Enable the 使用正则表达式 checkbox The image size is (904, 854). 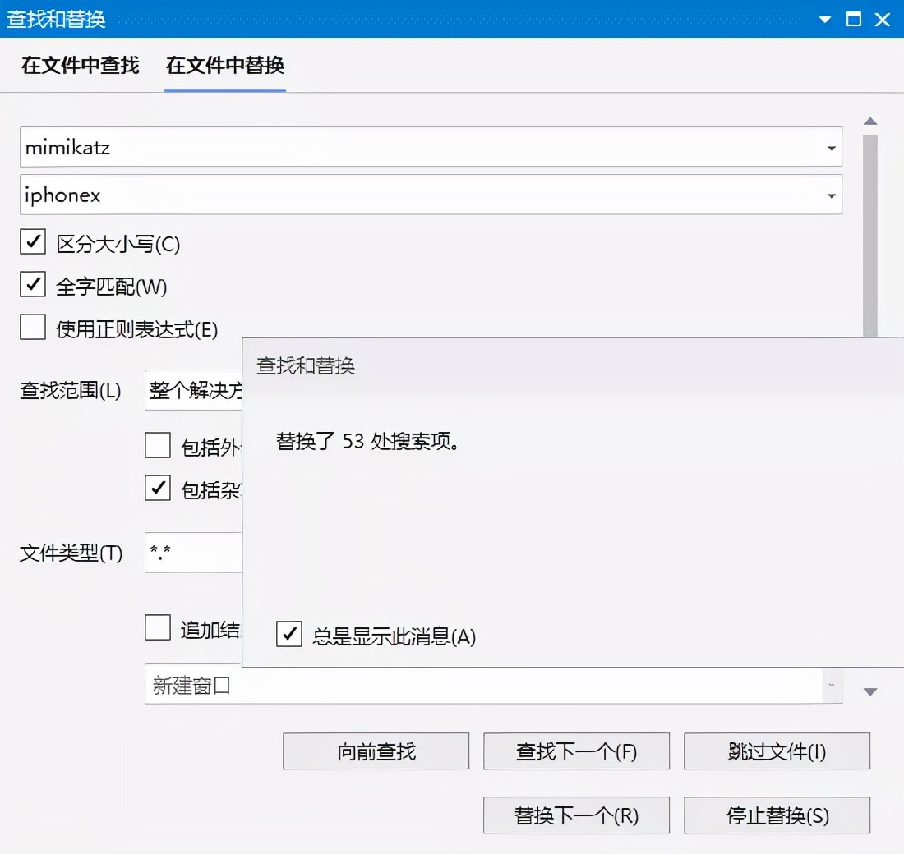32,327
